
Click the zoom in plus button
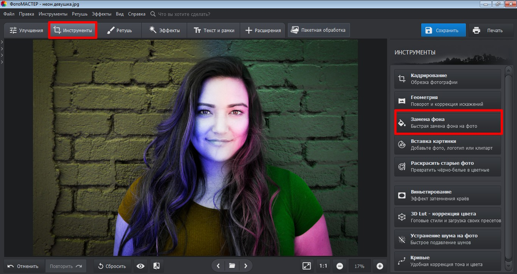380,266
